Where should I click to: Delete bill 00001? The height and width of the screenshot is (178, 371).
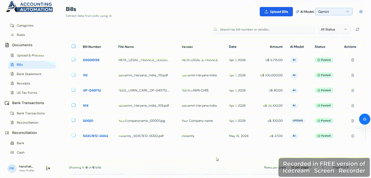coord(352,121)
